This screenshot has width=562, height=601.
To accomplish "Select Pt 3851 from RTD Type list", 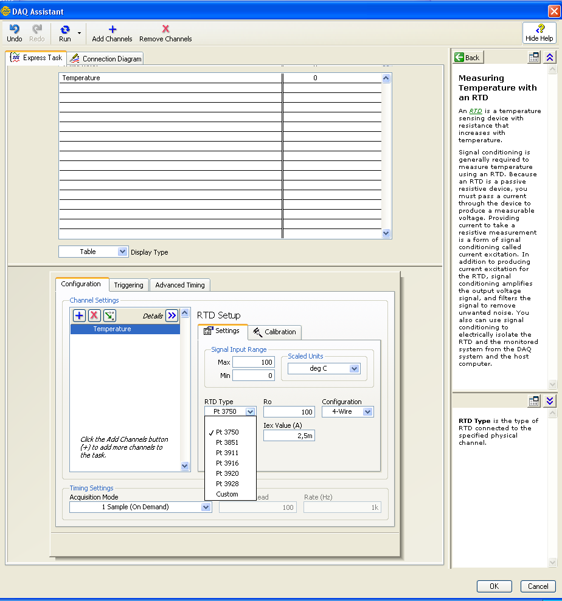I will coord(227,442).
